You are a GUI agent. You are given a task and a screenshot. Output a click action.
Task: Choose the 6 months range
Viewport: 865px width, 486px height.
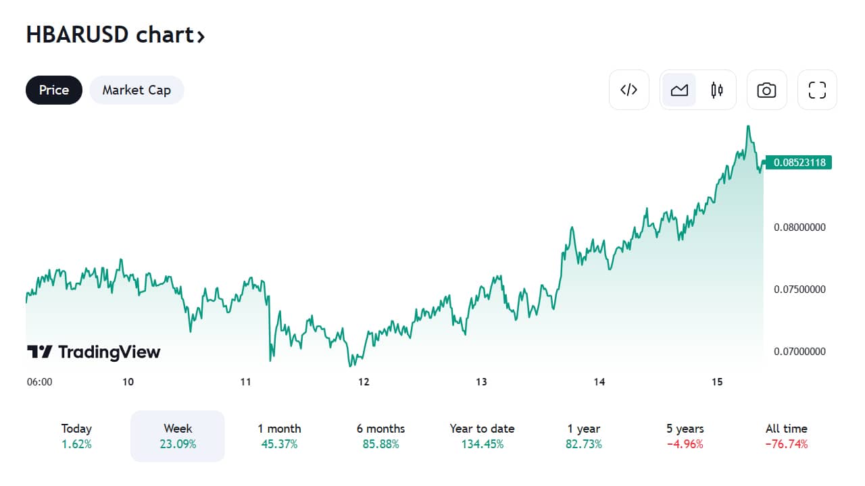(x=380, y=436)
